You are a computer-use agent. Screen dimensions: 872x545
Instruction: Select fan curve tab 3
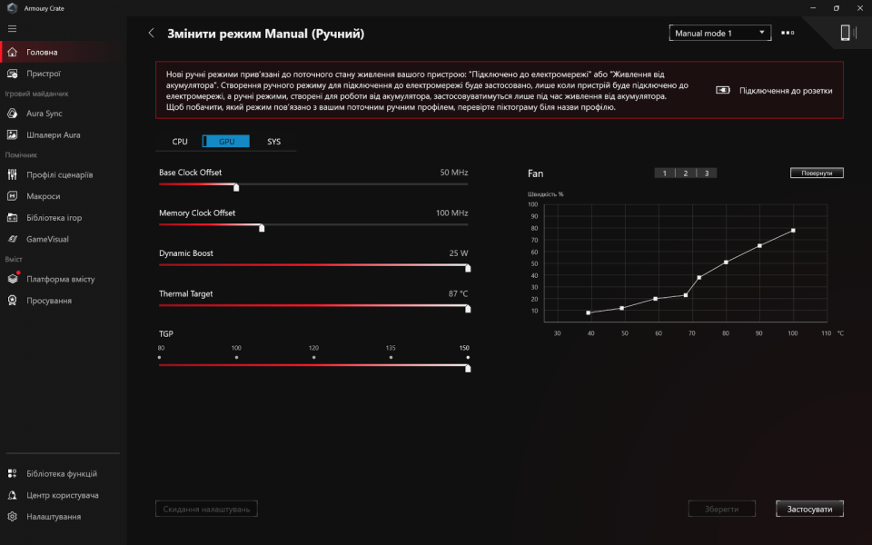coord(707,173)
